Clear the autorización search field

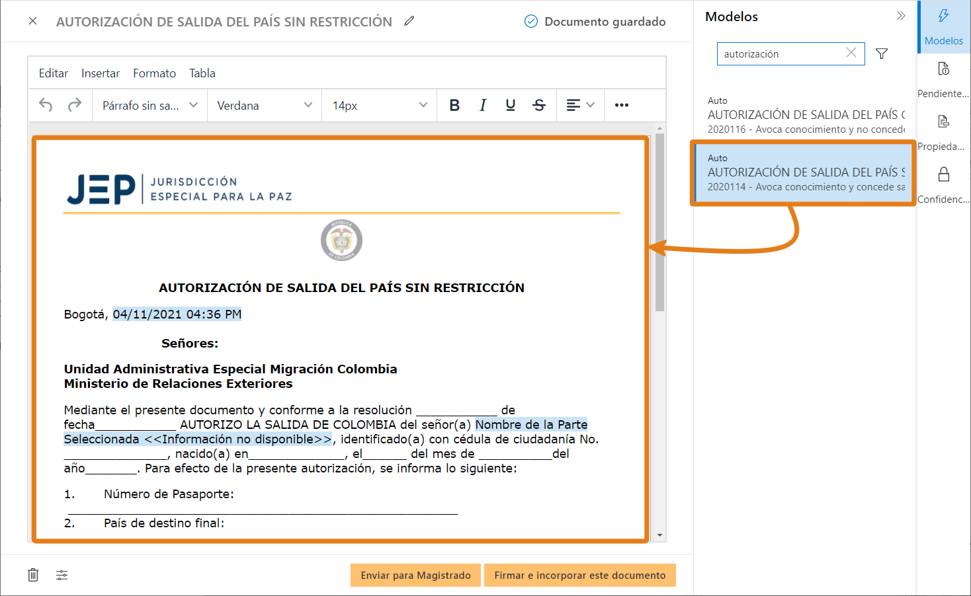click(x=851, y=53)
